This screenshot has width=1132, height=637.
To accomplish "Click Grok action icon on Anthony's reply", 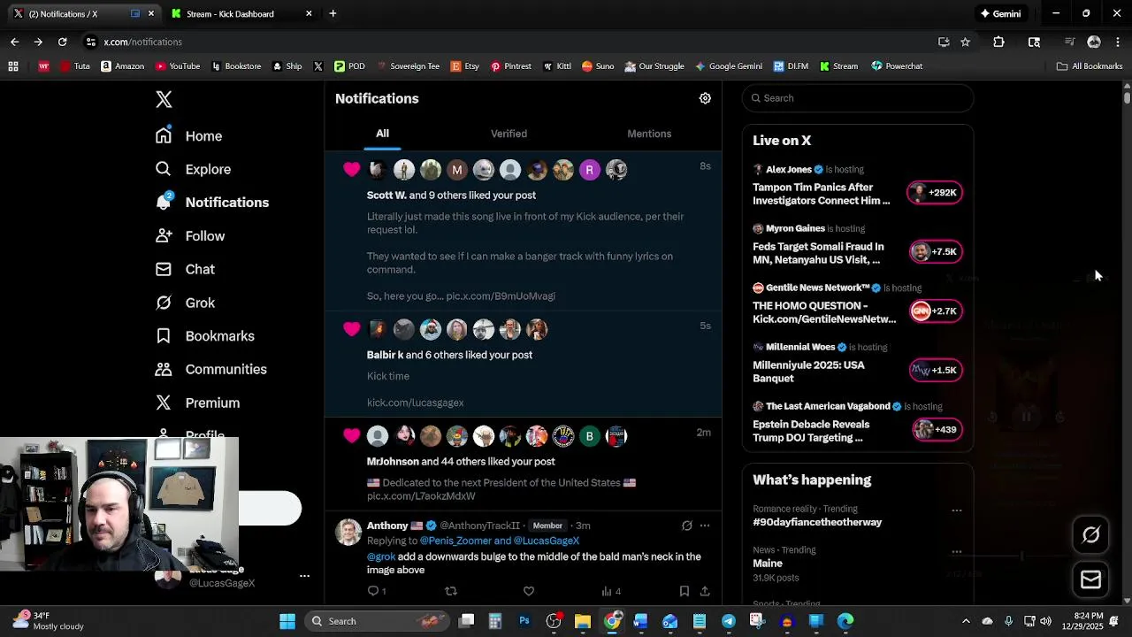I will tap(686, 526).
